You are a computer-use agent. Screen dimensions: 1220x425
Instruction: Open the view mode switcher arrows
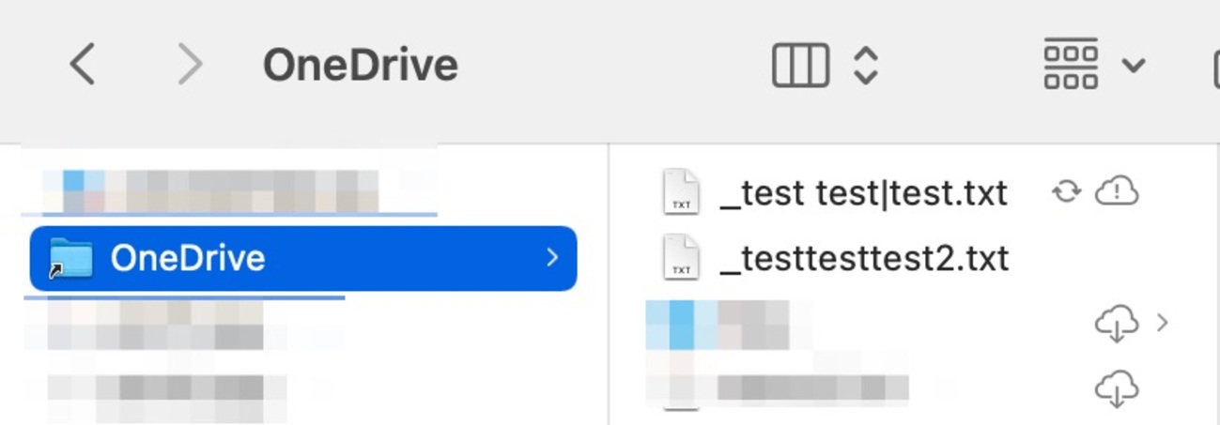pyautogui.click(x=865, y=66)
